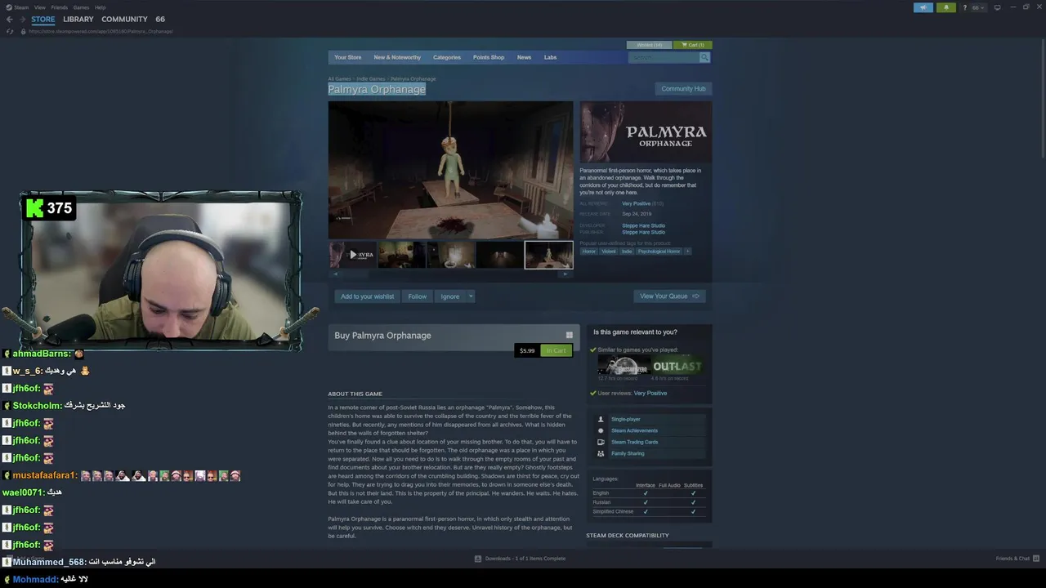Open the Downloads icon in the bottom bar
This screenshot has height=588, width=1046.
(478, 559)
